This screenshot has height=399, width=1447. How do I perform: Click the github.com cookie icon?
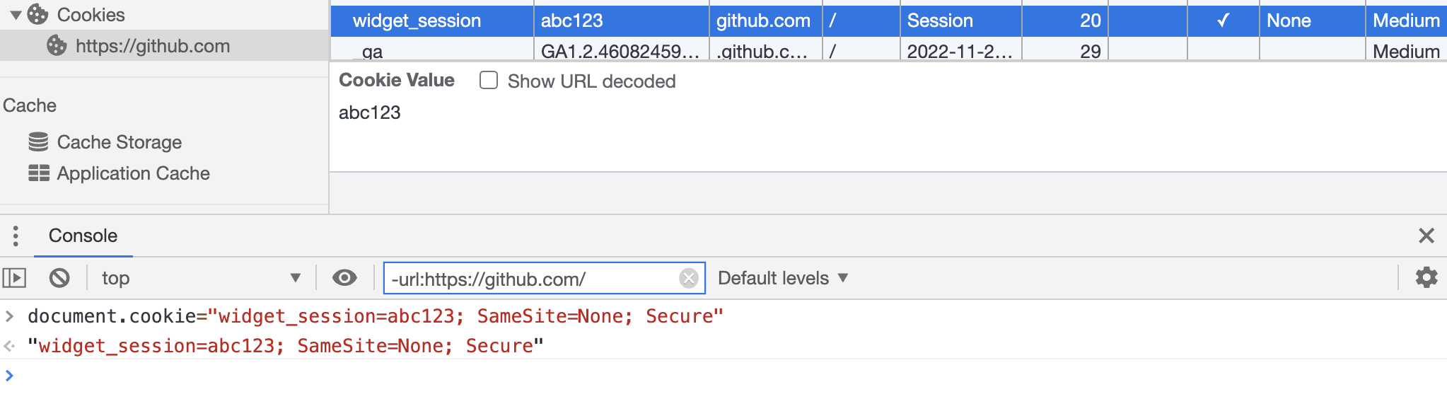57,46
